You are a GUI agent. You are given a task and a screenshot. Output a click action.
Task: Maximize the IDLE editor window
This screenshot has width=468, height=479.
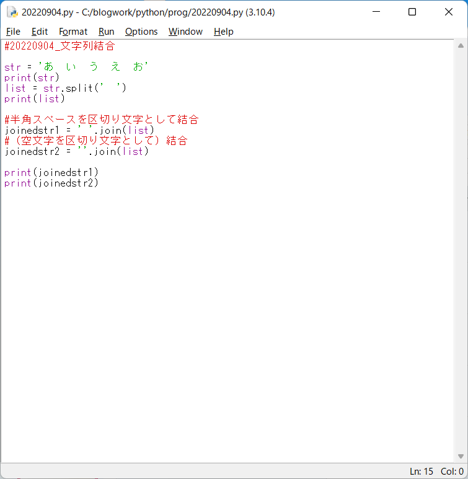[412, 12]
